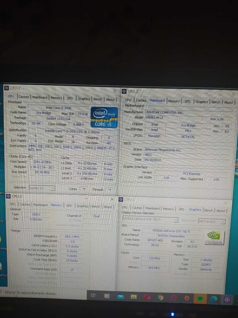Open Graphics tab in the Memory window
This screenshot has width=238, height=318.
[82, 206]
